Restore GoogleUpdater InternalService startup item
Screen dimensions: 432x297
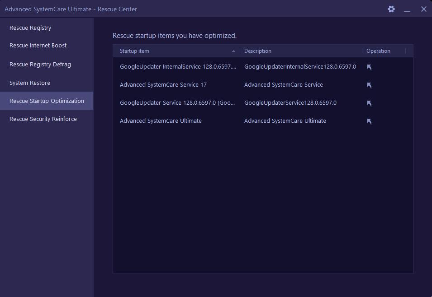369,67
